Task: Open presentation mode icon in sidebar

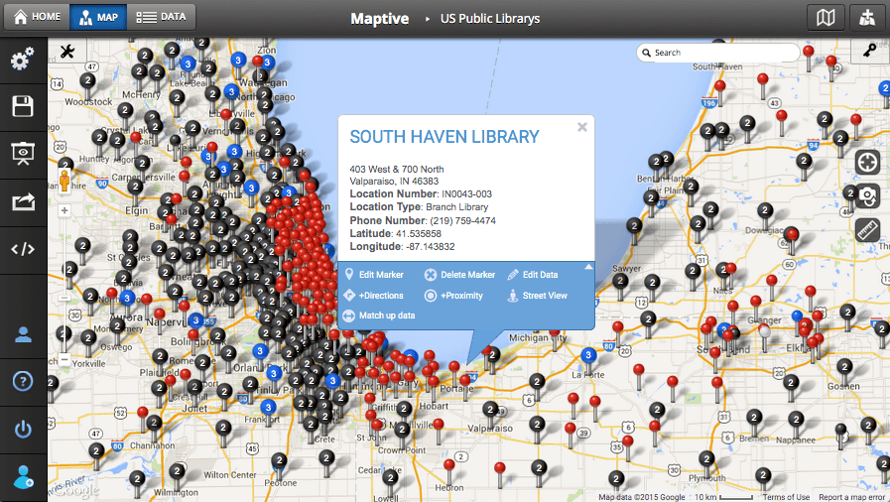Action: [x=23, y=154]
